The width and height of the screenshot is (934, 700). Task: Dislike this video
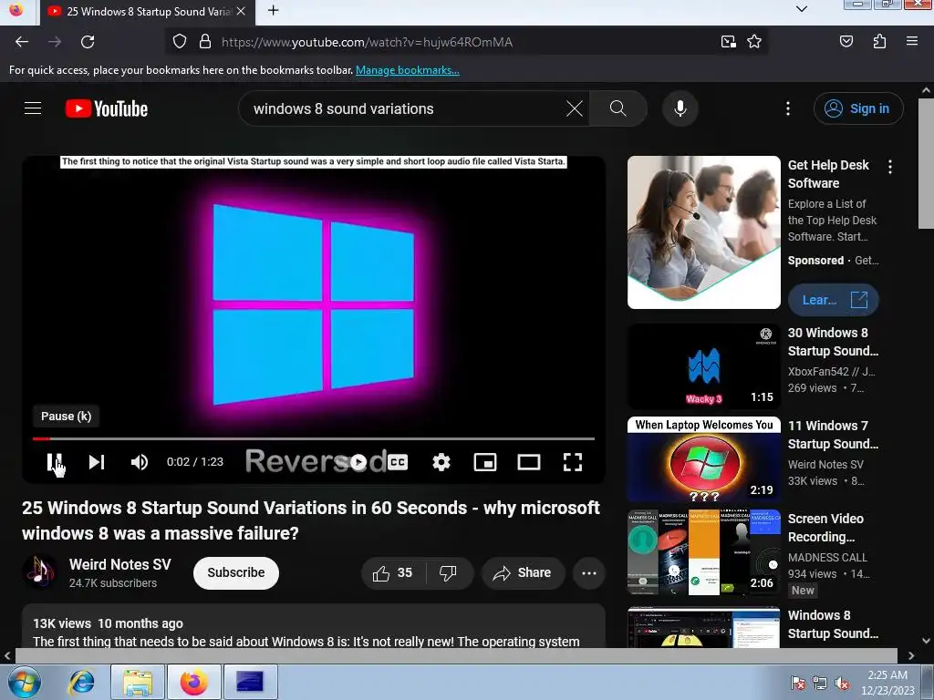coord(449,572)
